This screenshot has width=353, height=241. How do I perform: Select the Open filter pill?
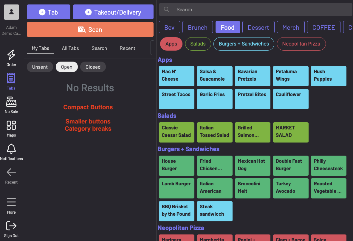pos(66,67)
